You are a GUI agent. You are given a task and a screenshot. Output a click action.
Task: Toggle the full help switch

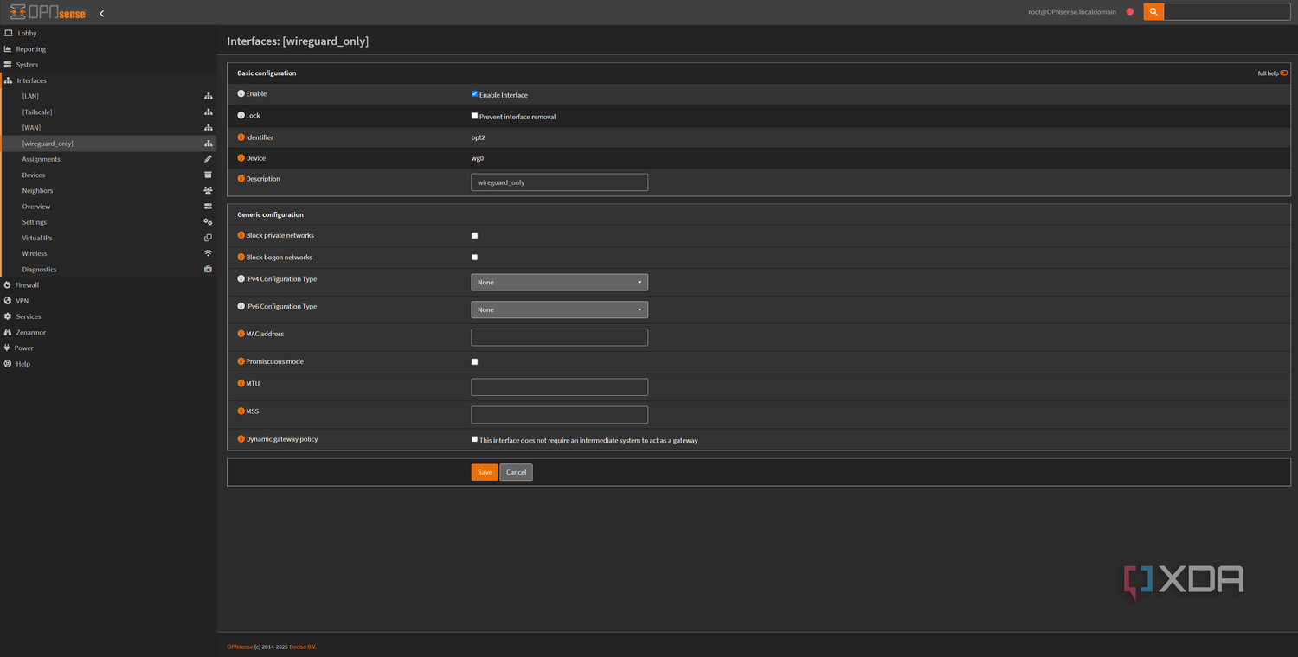pyautogui.click(x=1284, y=73)
